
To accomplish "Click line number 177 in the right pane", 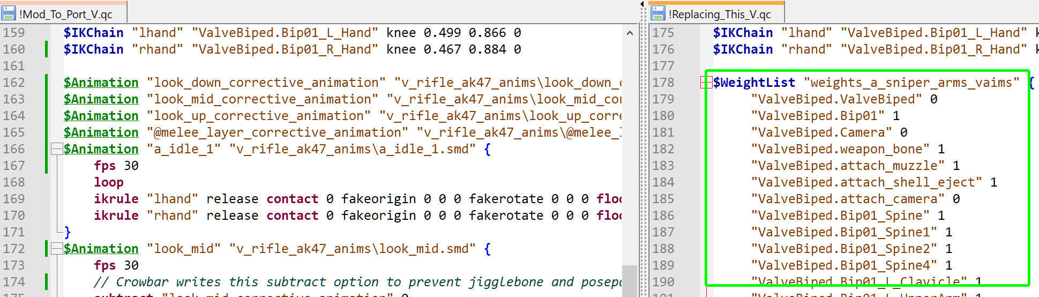I will point(663,66).
